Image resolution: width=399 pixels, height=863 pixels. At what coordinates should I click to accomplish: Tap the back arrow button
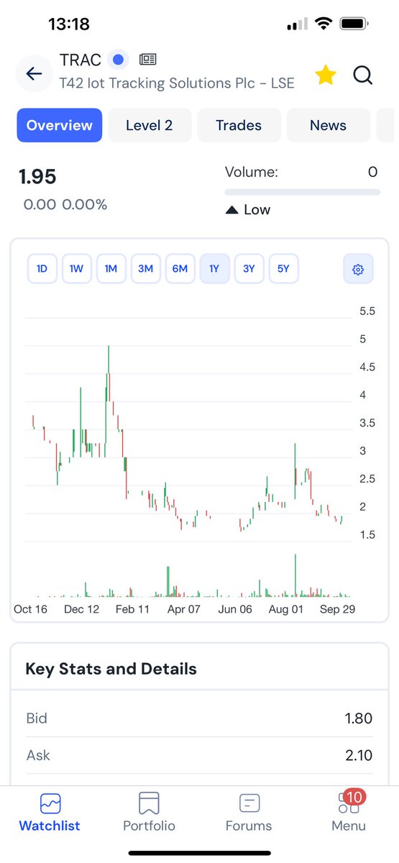point(34,73)
